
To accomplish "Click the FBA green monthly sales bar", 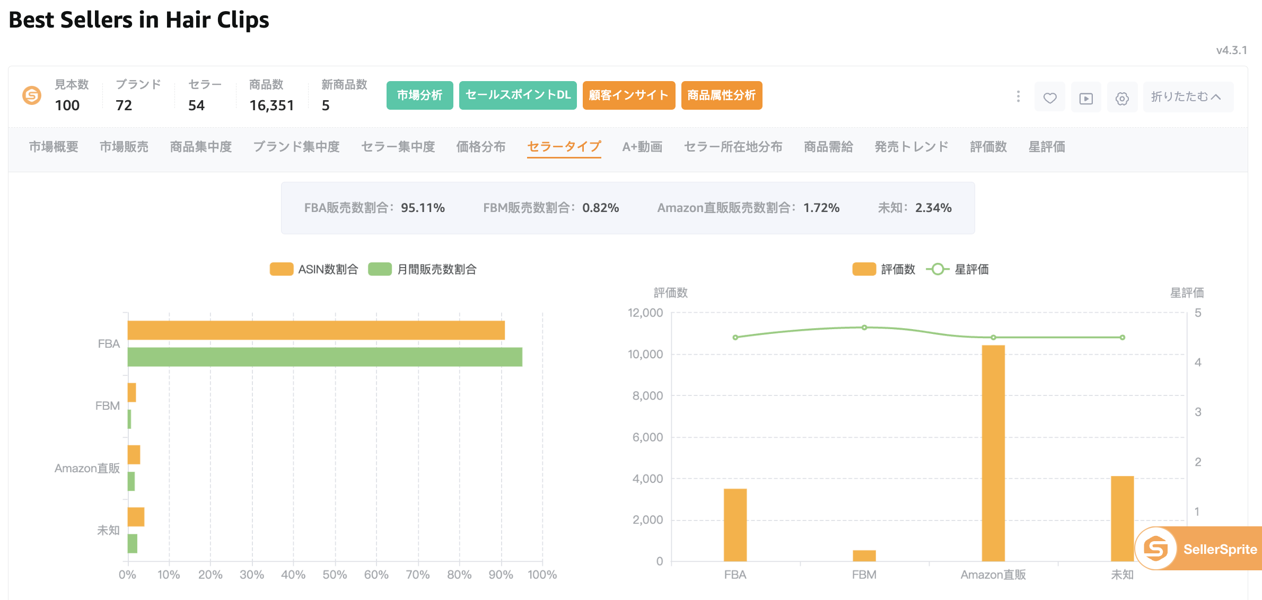I will point(325,357).
